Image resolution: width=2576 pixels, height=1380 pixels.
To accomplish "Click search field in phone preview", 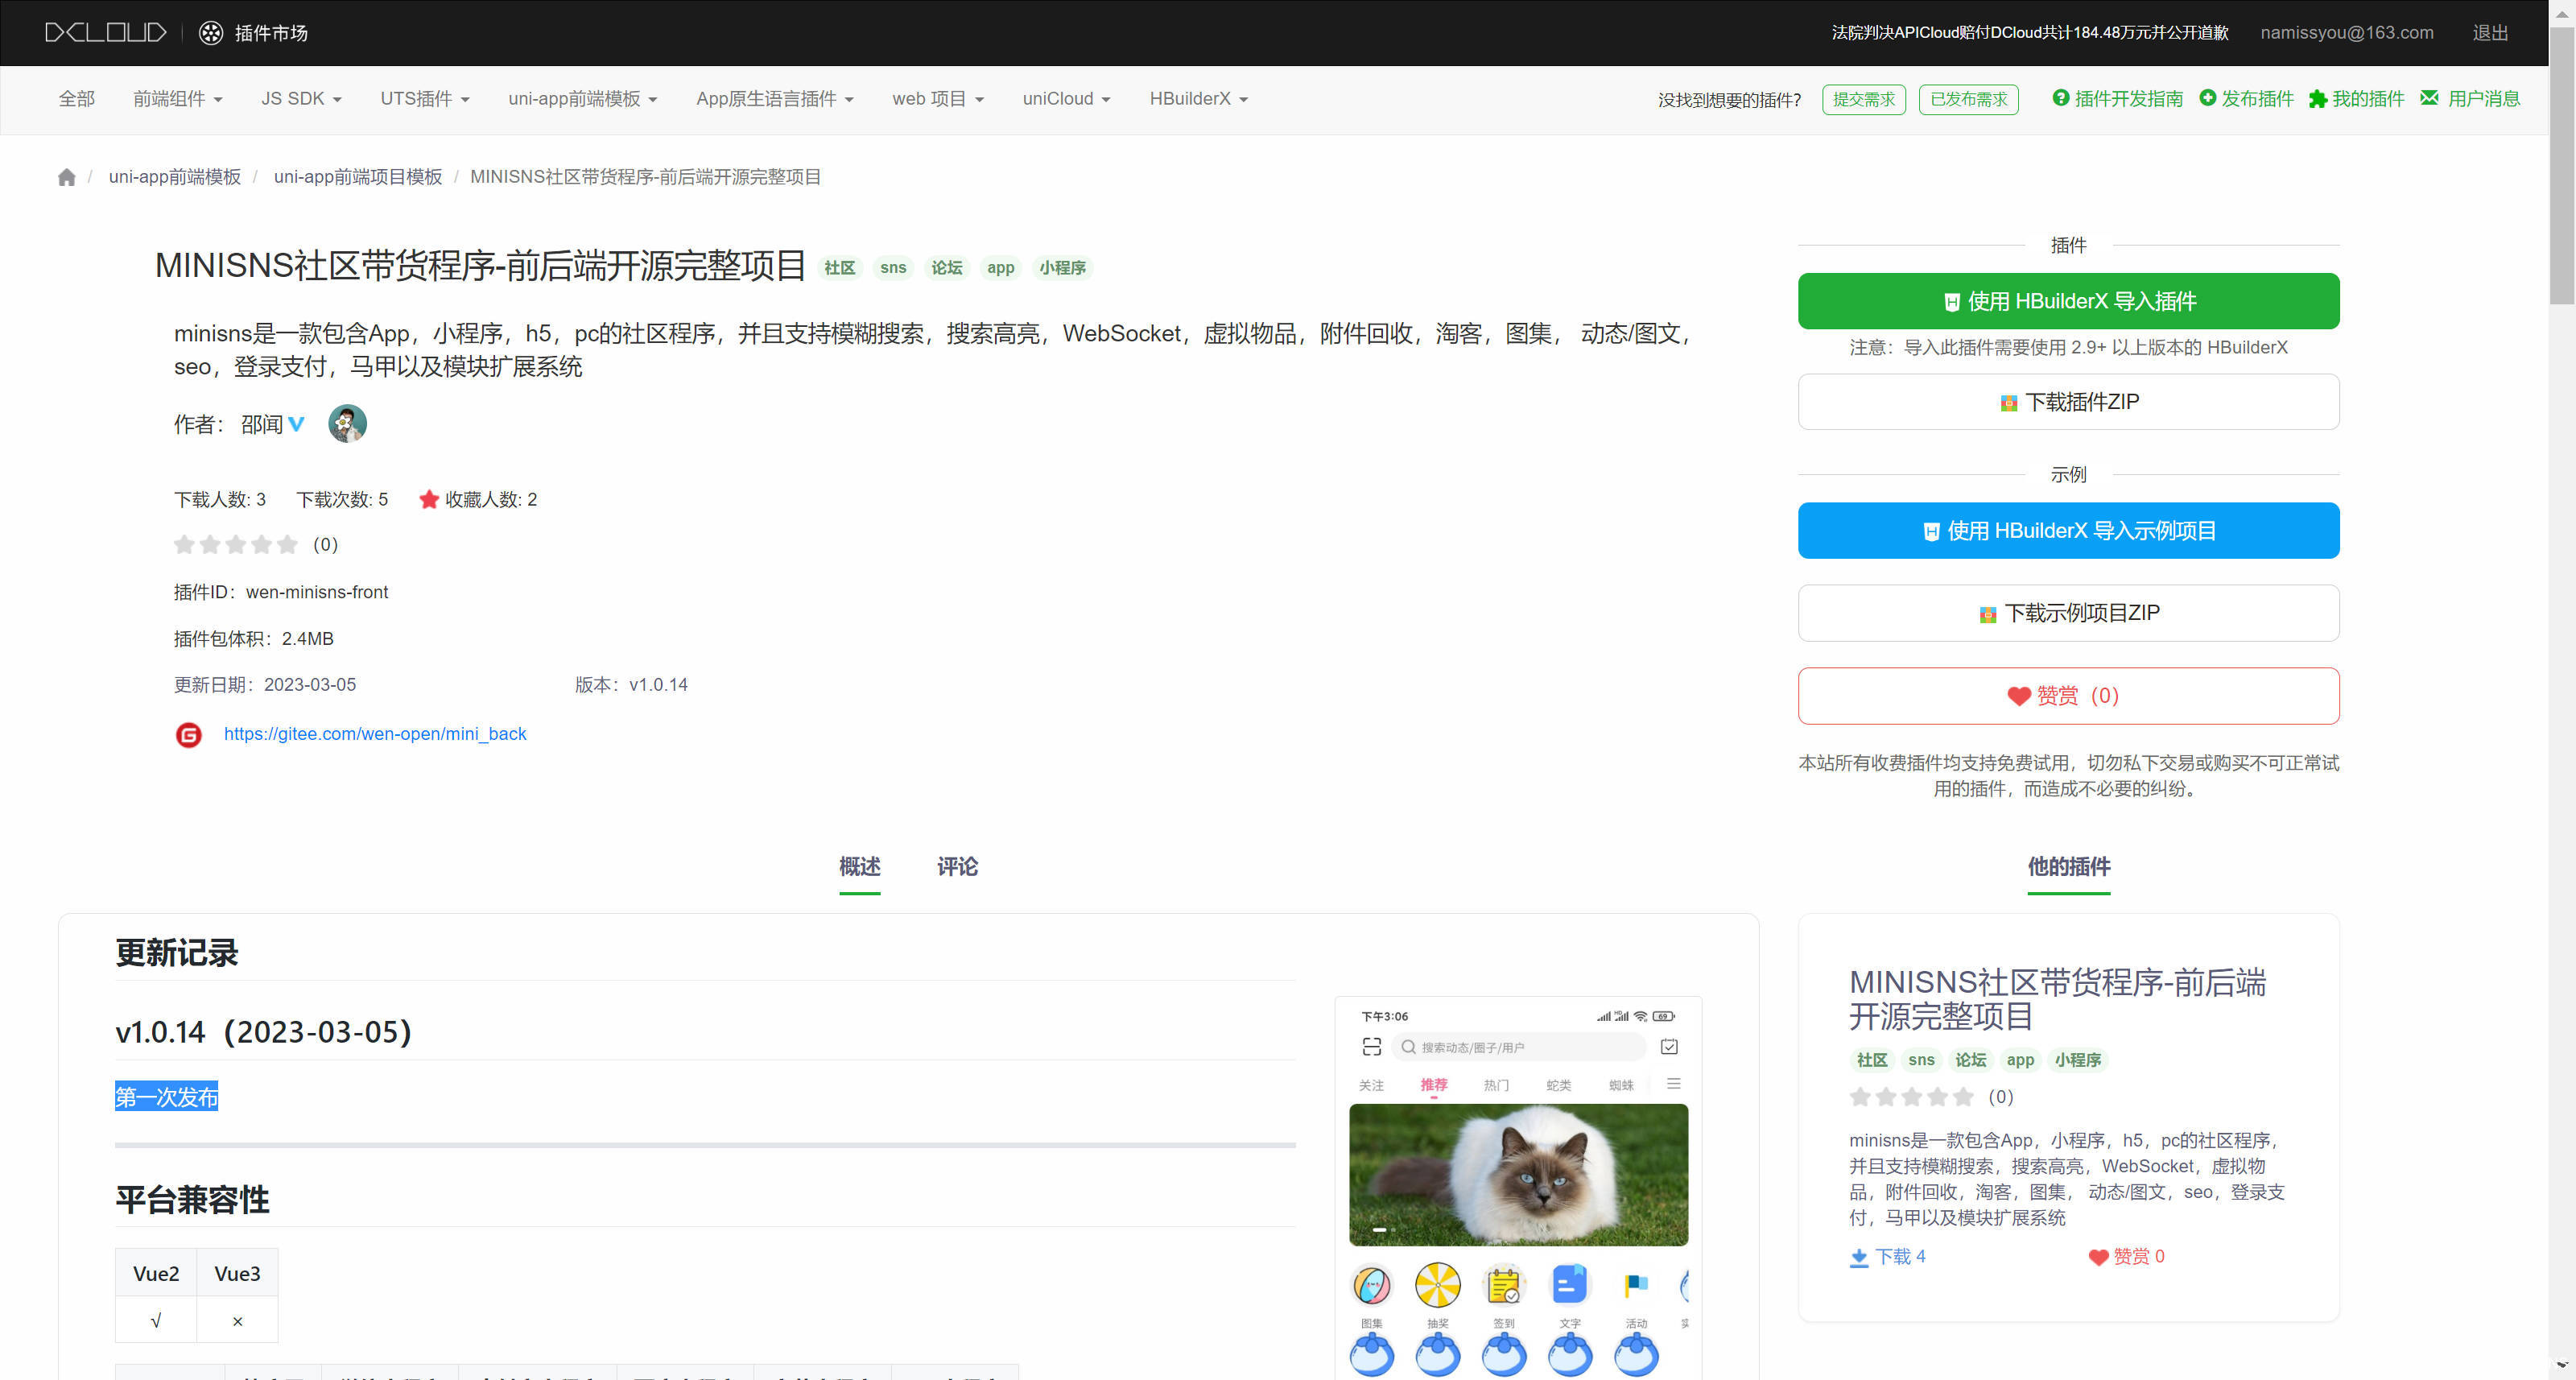I will click(1518, 1047).
